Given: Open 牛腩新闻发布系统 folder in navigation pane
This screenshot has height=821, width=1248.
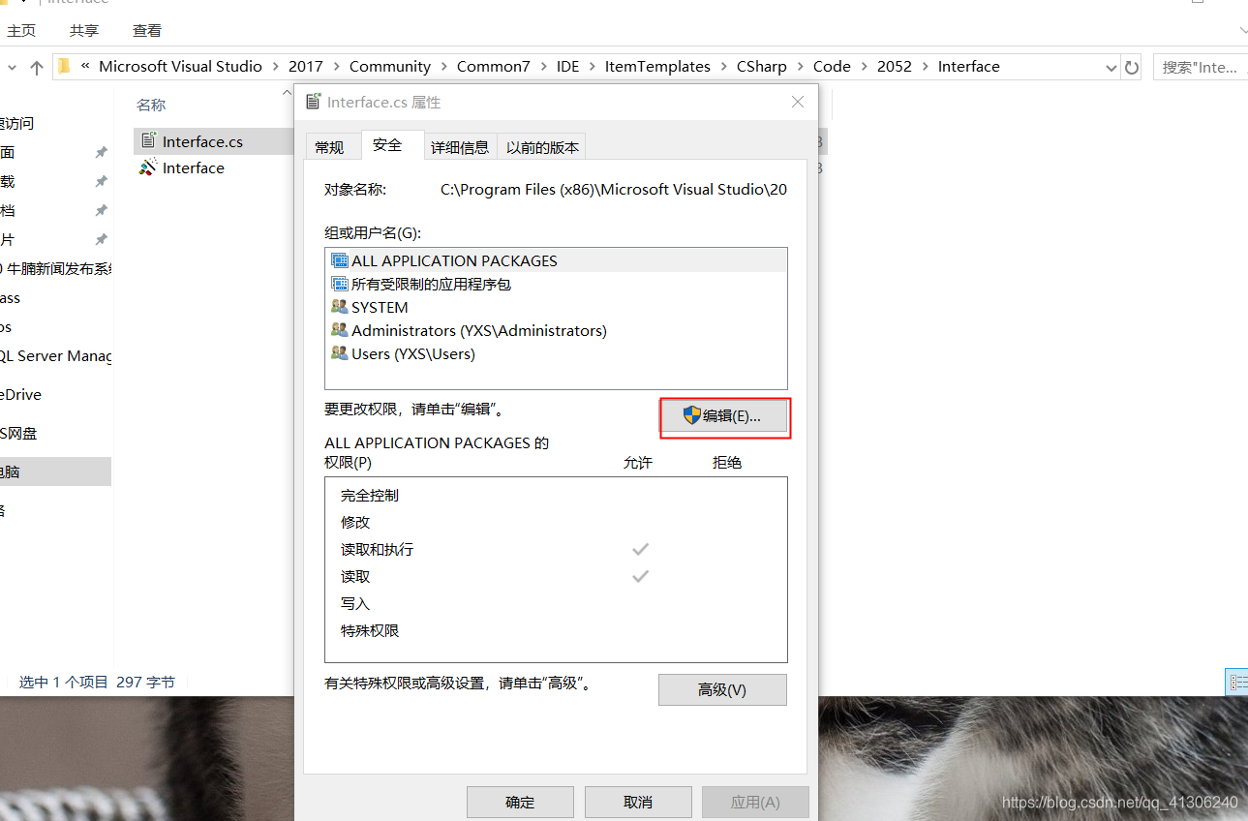Looking at the screenshot, I should coord(56,269).
